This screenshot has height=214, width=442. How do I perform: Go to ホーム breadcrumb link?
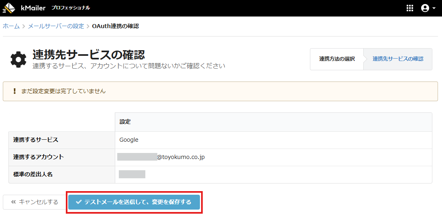pos(11,26)
